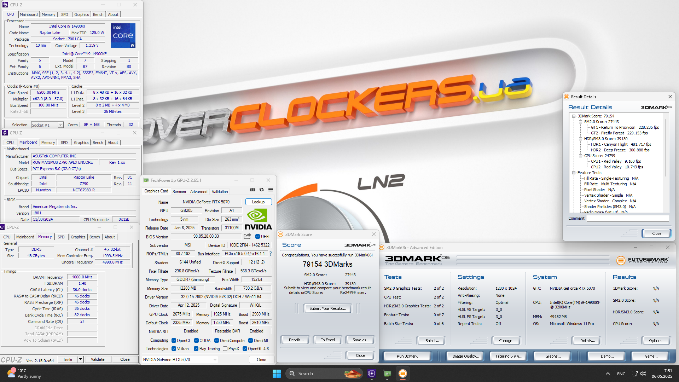Click the 3DMark06 taskbar icon
This screenshot has height=382, width=679.
coord(402,374)
